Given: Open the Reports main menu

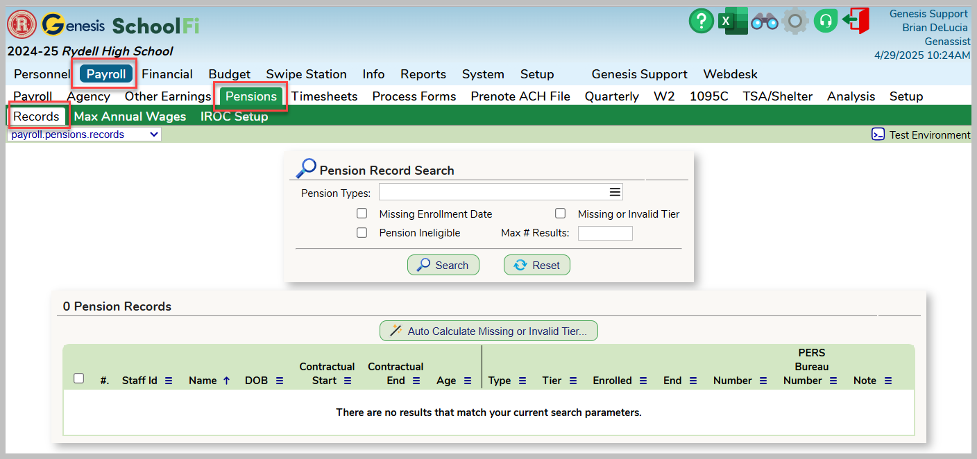Looking at the screenshot, I should [423, 74].
